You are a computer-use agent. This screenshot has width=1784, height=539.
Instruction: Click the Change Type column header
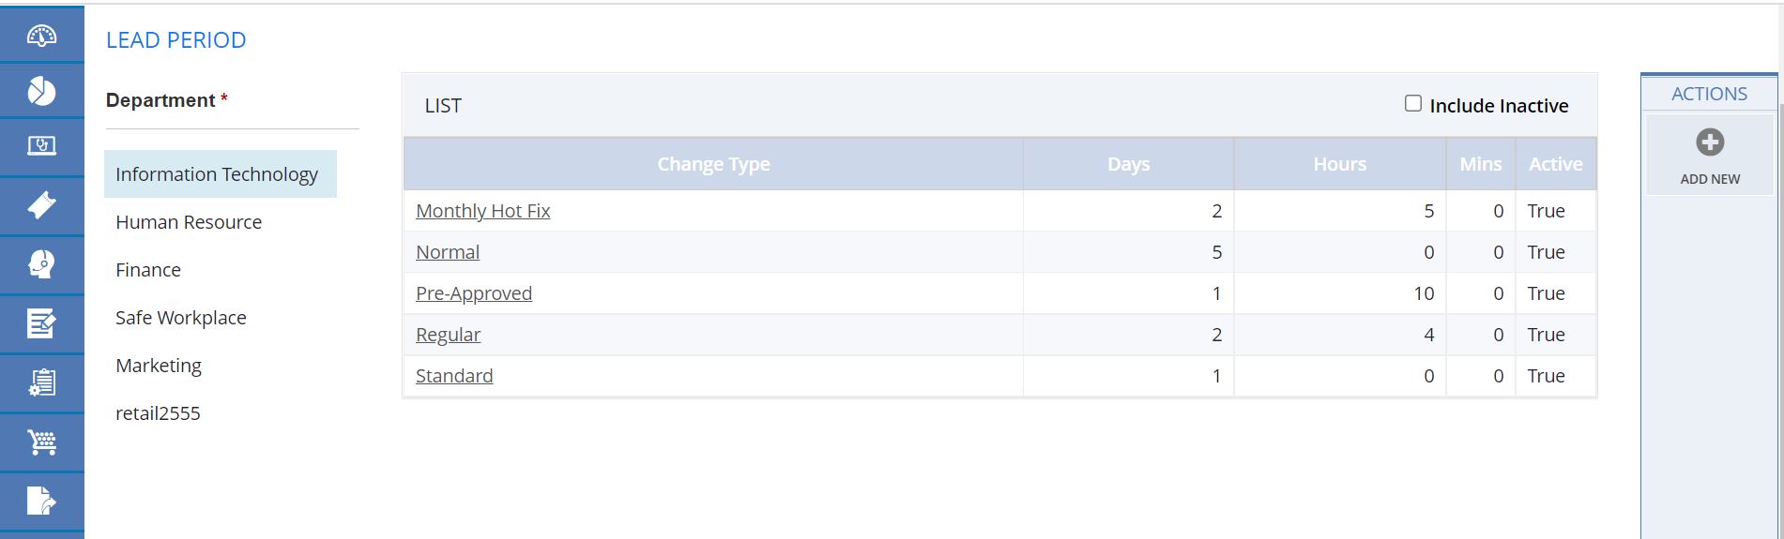click(x=713, y=164)
